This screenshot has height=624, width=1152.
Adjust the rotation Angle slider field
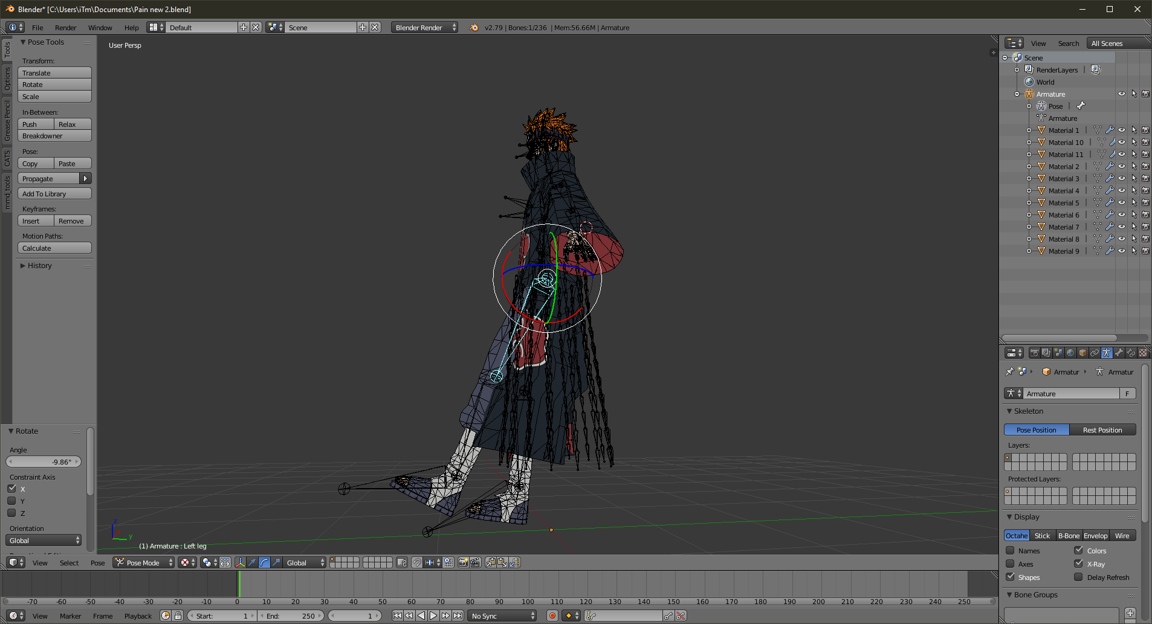pyautogui.click(x=44, y=462)
